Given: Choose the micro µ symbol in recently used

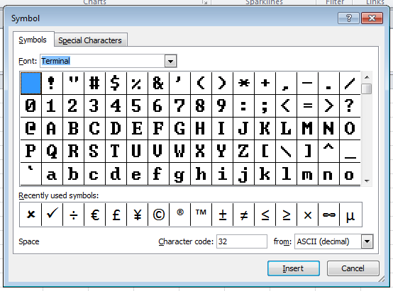Looking at the screenshot, I should pyautogui.click(x=350, y=215).
